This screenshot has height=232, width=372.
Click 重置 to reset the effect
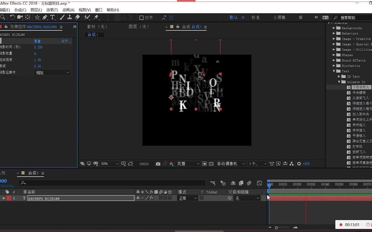coord(38,41)
